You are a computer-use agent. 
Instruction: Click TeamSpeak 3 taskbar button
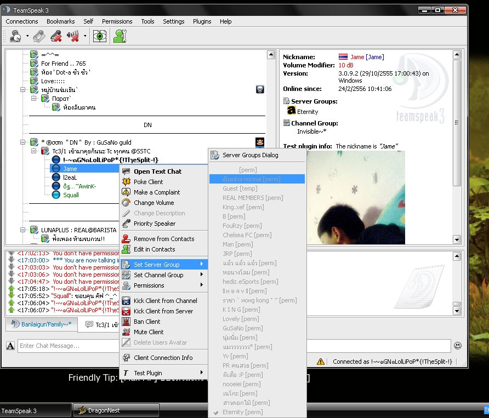[36, 411]
